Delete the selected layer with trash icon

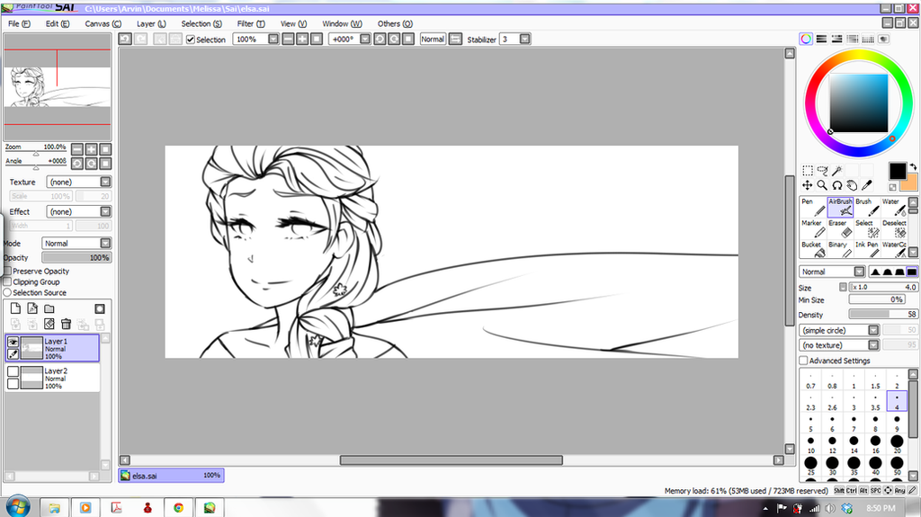point(66,324)
